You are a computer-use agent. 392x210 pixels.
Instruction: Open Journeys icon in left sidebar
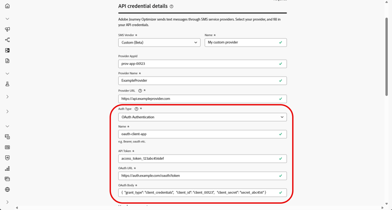(7, 40)
